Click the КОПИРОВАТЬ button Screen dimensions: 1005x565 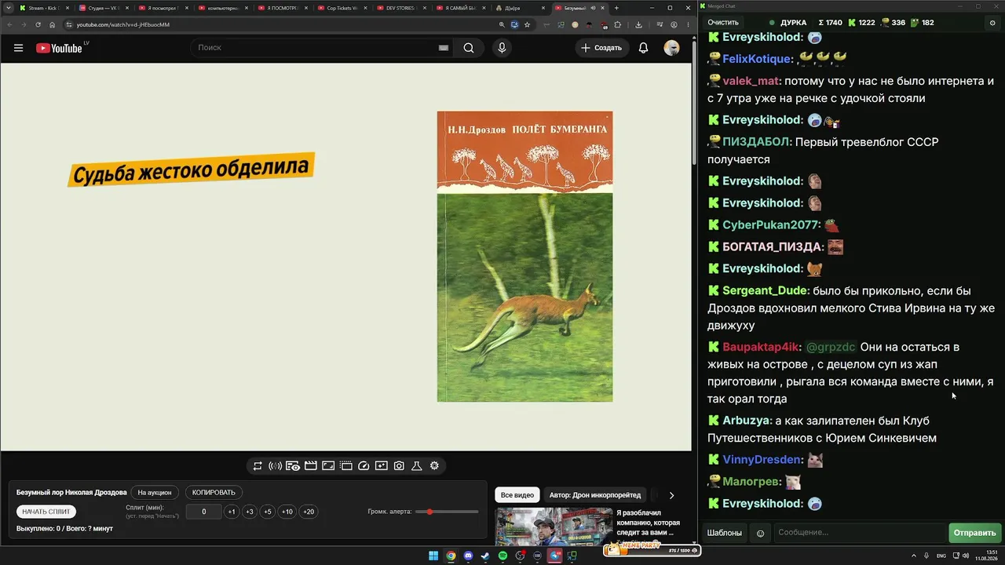tap(214, 493)
